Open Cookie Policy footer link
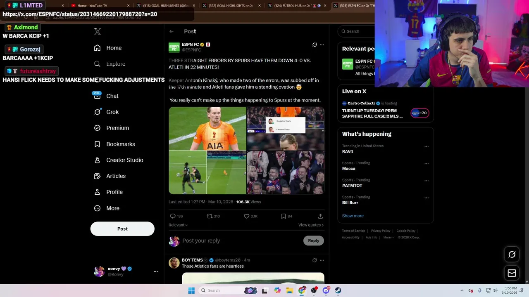The height and width of the screenshot is (297, 529). pyautogui.click(x=406, y=231)
